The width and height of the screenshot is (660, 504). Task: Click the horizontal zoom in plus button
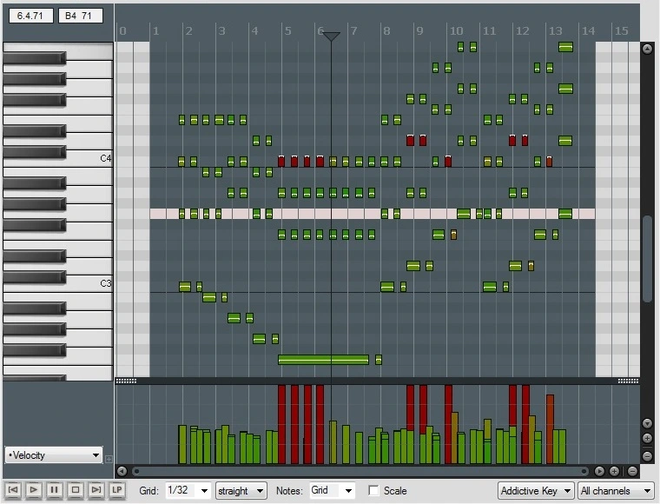(x=615, y=471)
